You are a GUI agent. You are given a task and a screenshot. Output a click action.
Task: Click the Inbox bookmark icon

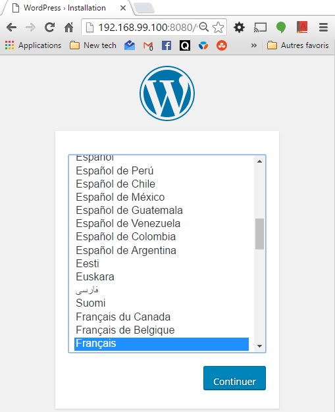click(x=130, y=45)
